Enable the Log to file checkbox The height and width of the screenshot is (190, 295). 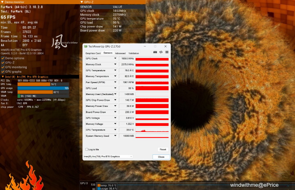(87, 149)
